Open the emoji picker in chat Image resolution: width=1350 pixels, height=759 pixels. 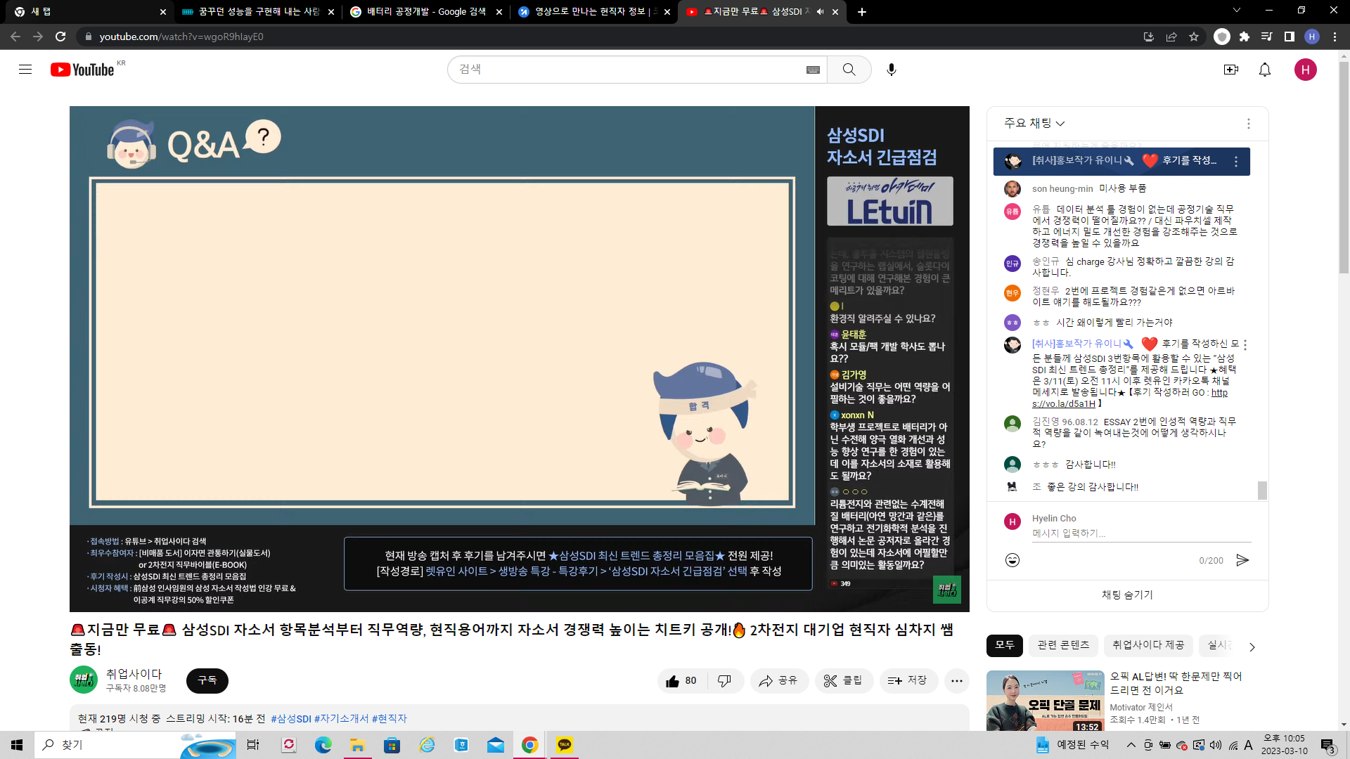point(1012,560)
